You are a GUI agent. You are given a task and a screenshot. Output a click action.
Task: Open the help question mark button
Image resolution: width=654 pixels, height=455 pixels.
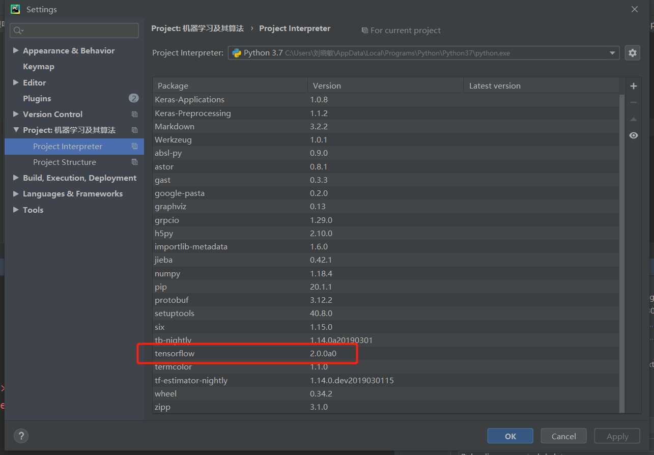[x=21, y=436]
